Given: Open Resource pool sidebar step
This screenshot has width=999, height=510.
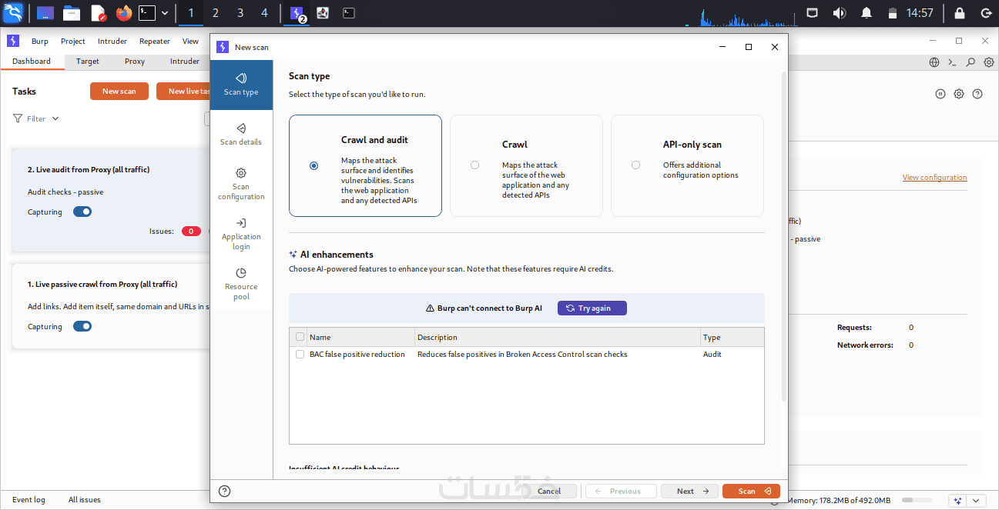Looking at the screenshot, I should [241, 285].
